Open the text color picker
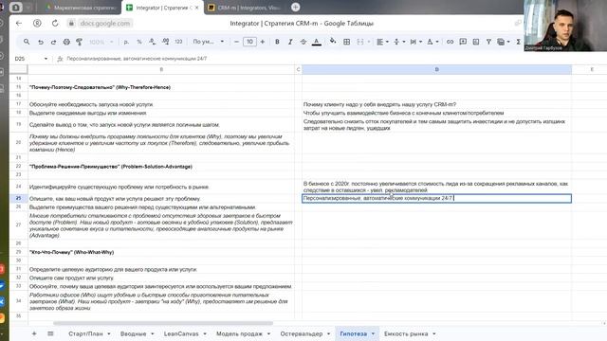 [x=316, y=42]
